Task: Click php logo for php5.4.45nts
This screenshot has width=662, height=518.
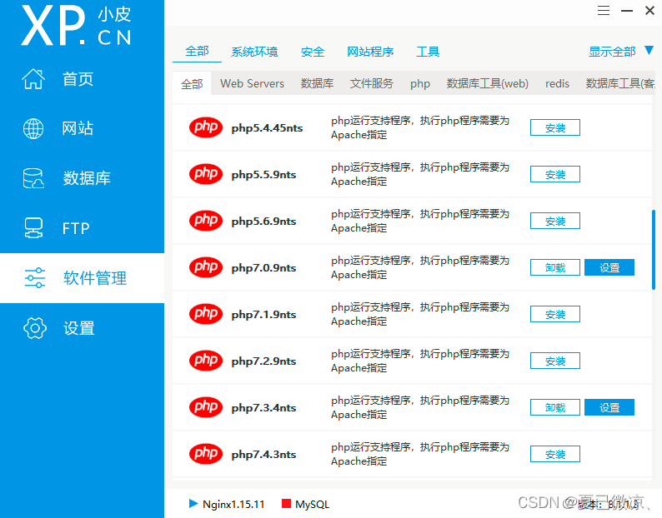Action: 206,127
